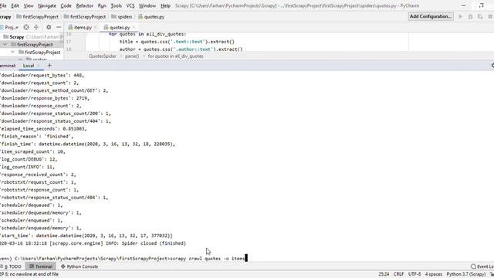Toggle the Terminal tool window button
This screenshot has width=494, height=278.
(x=41, y=266)
